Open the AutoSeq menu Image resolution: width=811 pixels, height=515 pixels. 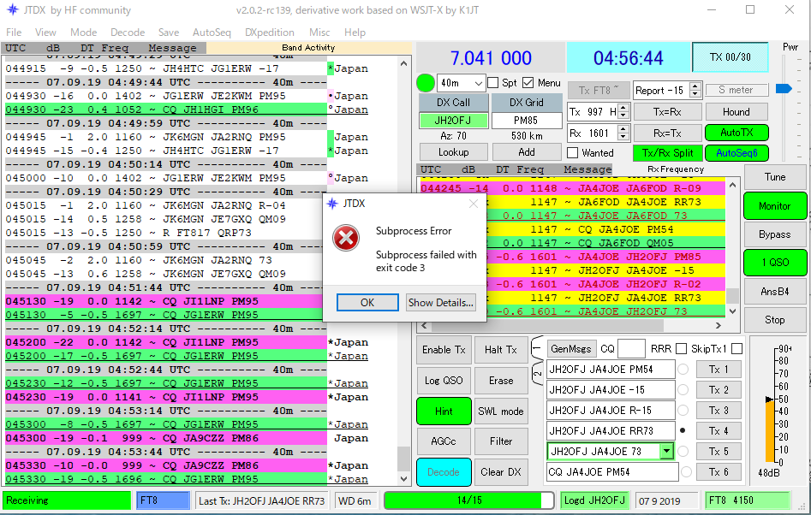click(x=212, y=33)
